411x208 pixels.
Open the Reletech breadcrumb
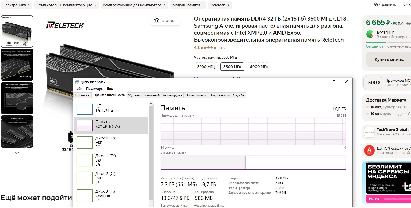[220, 5]
